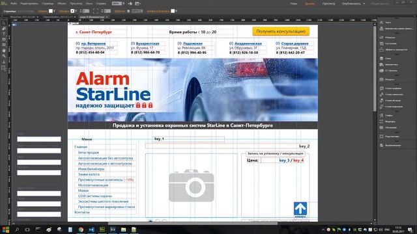Open the Справка menu
The height and width of the screenshot is (234, 417).
click(x=101, y=4)
